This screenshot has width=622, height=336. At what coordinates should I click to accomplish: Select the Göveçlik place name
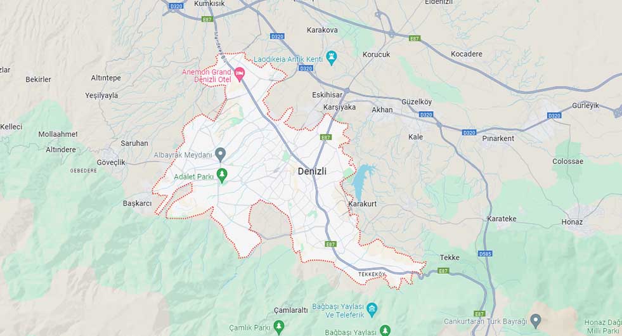(x=111, y=163)
